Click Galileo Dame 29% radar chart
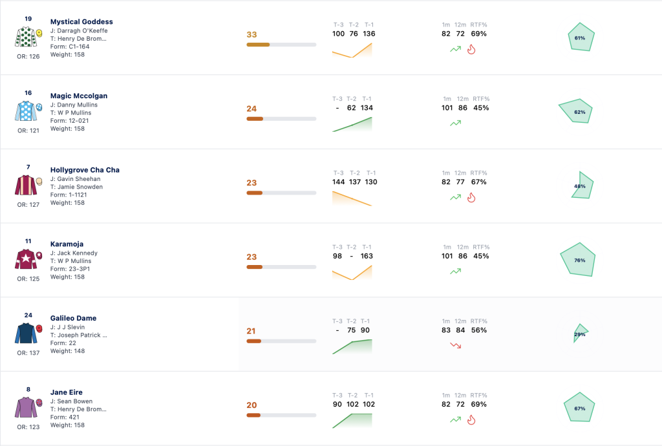Screen dimensions: 662x446 pos(581,333)
